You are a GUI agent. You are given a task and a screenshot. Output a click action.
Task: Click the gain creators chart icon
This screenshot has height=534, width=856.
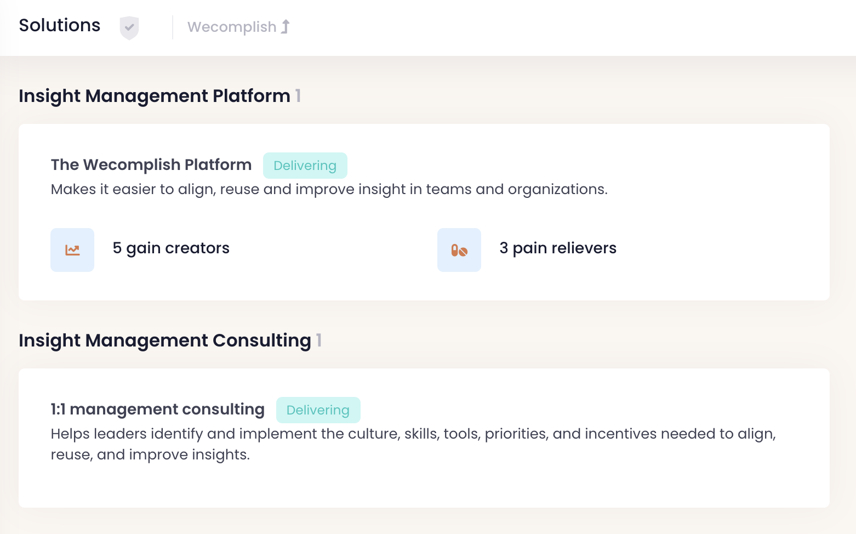[72, 250]
